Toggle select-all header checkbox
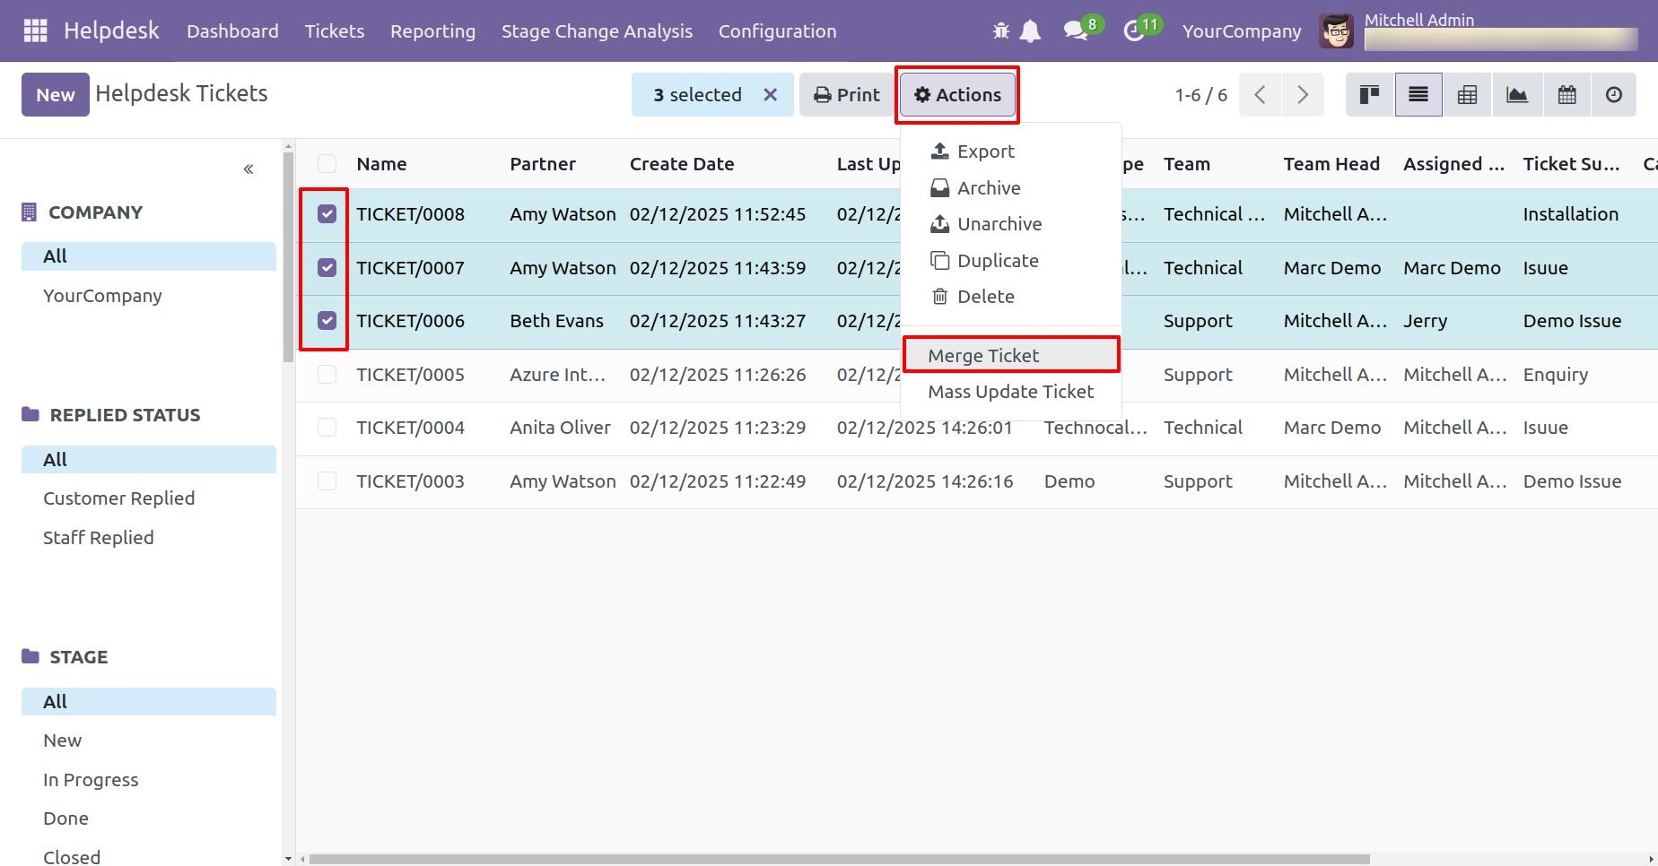The image size is (1658, 866). pyautogui.click(x=327, y=164)
